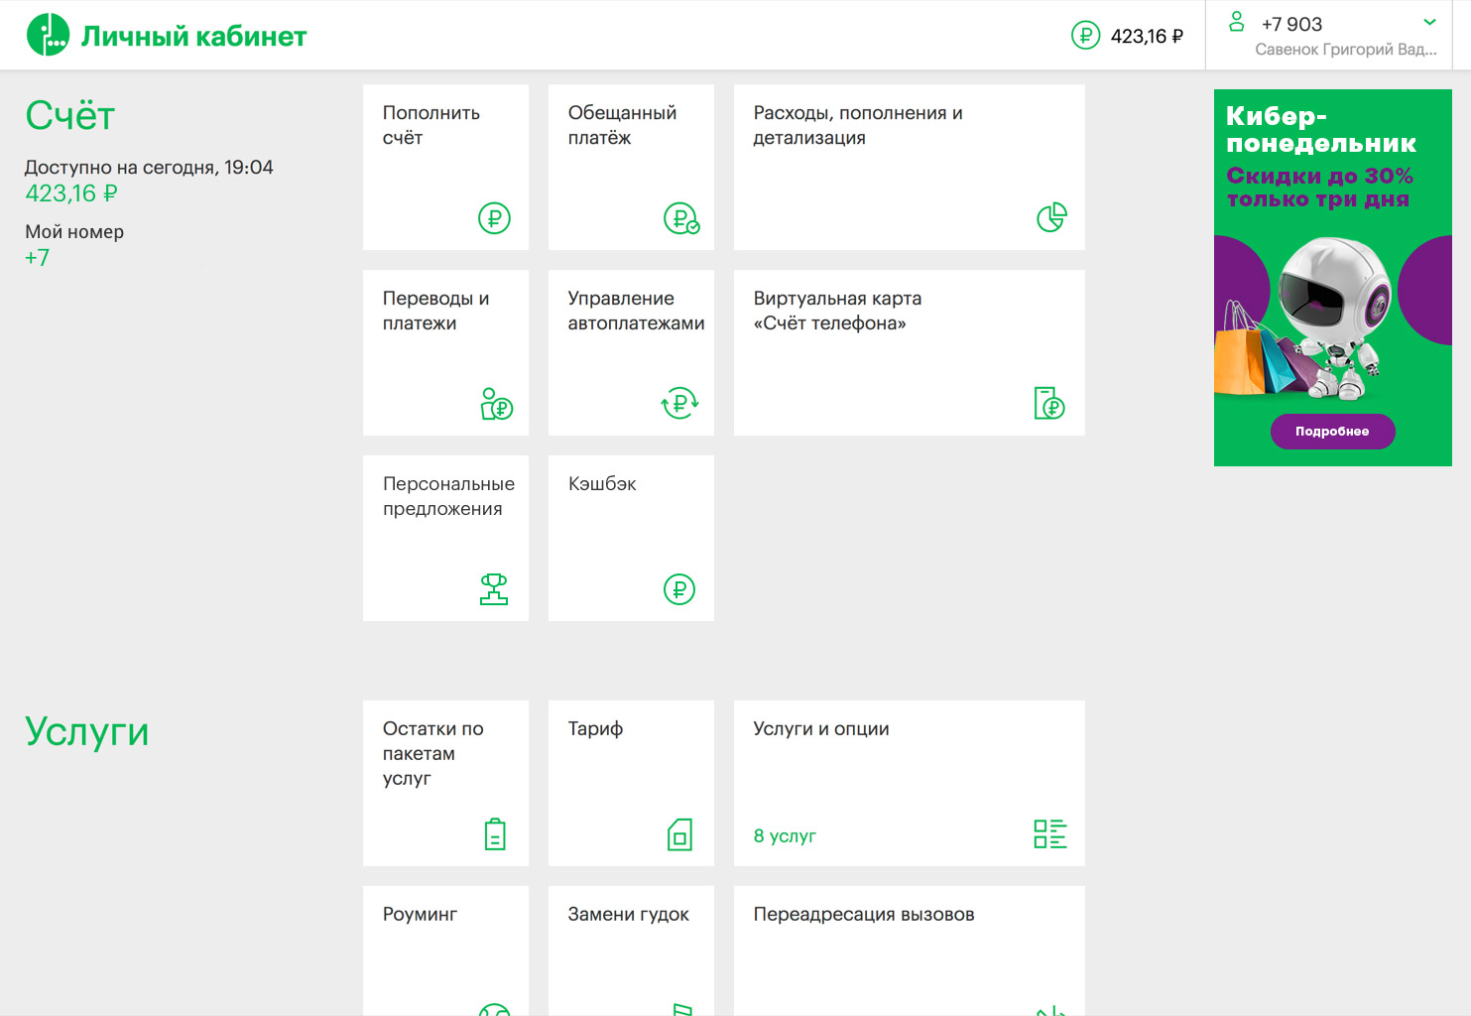Screen dimensions: 1471x1016
Task: Open Остатки по пакетам услуг label
Action: point(433,753)
